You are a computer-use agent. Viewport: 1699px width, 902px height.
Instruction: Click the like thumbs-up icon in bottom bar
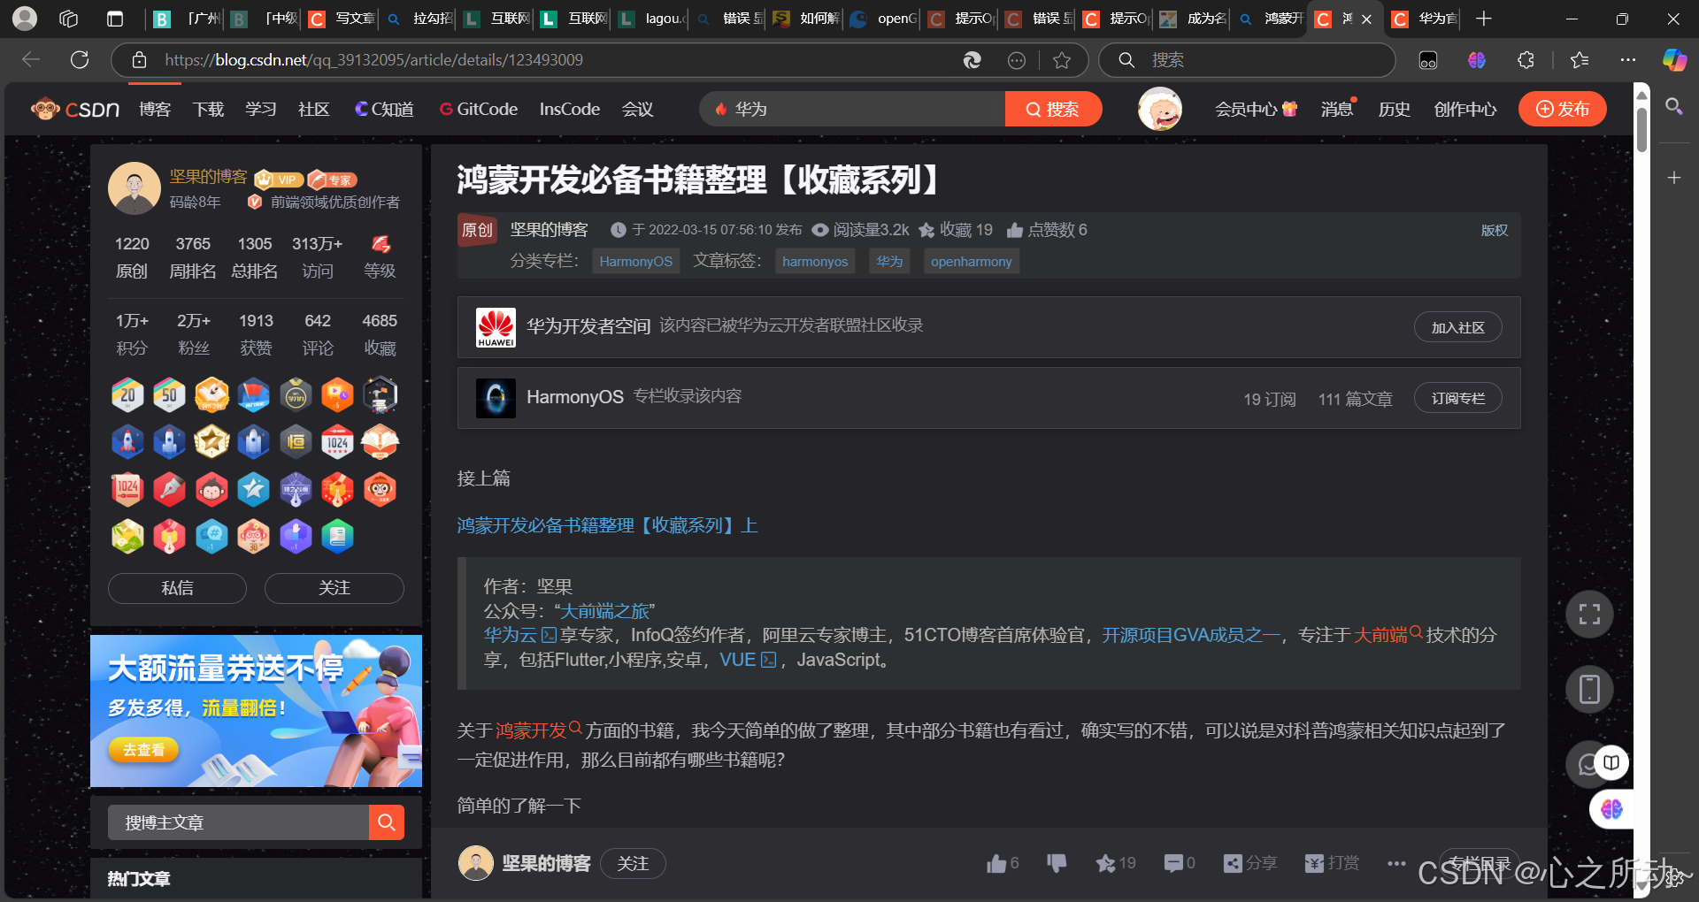pyautogui.click(x=996, y=863)
